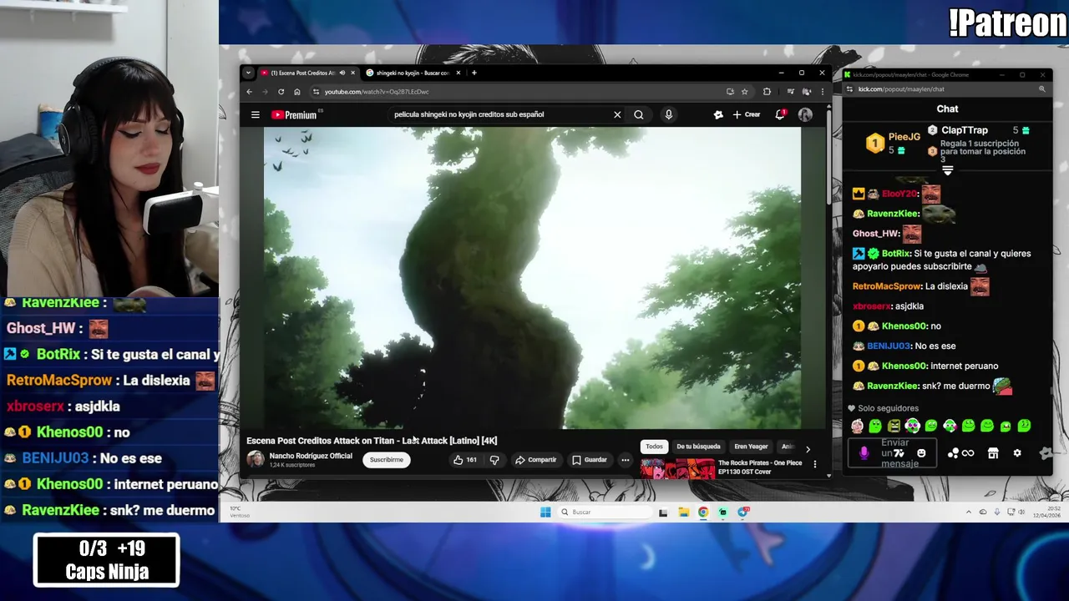Subscribe with the Suscribirme button
The image size is (1069, 601).
point(387,460)
